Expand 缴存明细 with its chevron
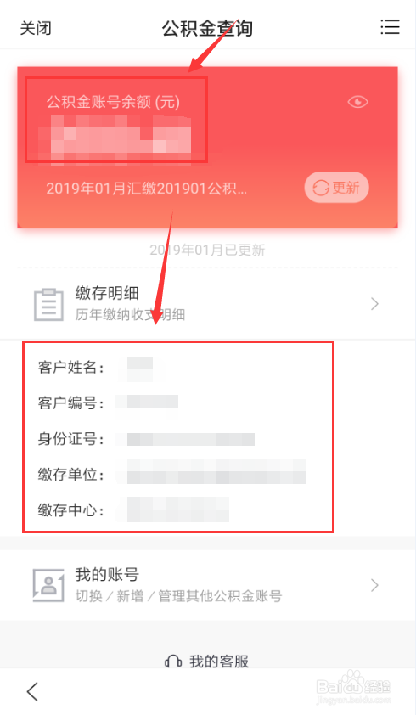The width and height of the screenshot is (416, 715). click(x=374, y=304)
